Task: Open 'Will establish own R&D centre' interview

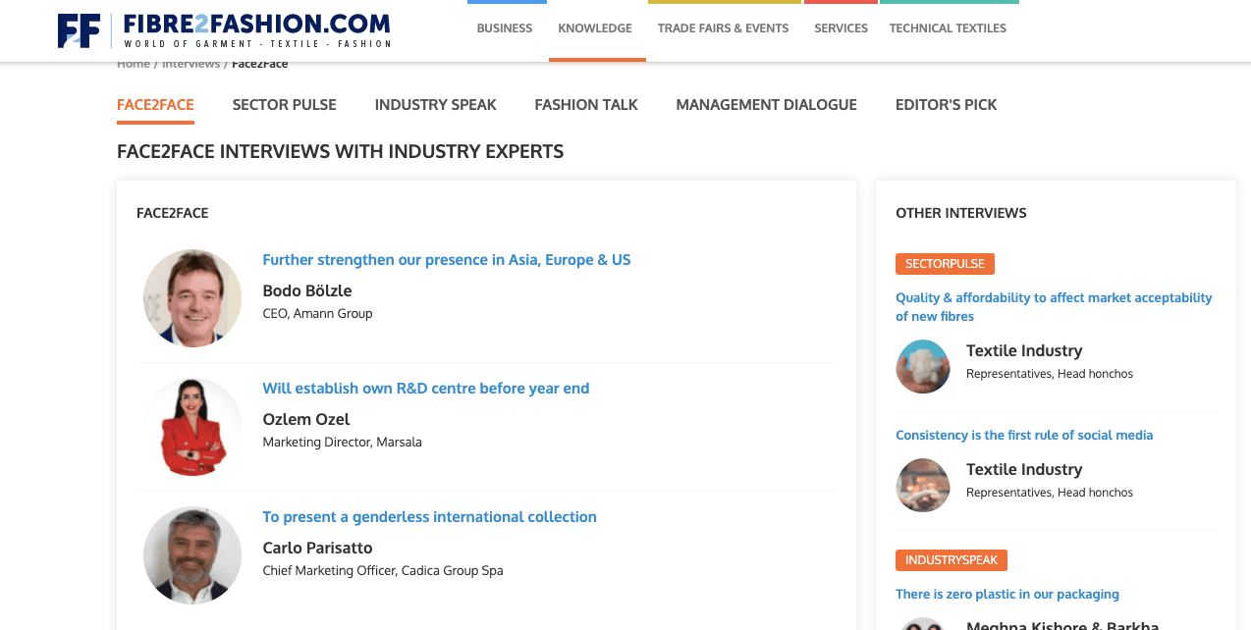Action: point(426,389)
